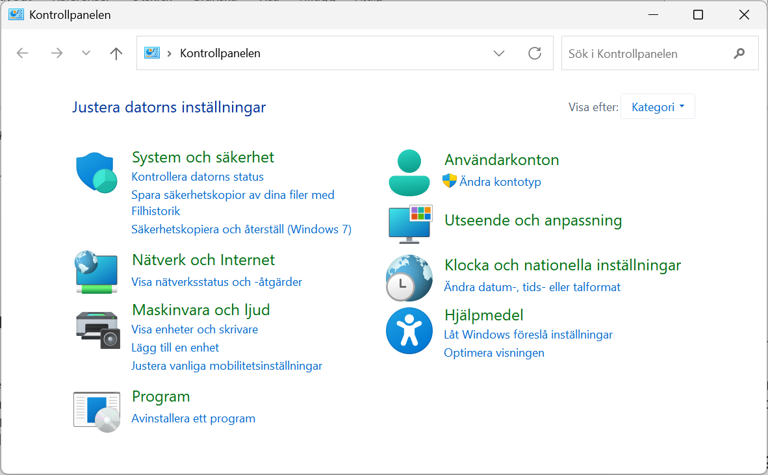The image size is (768, 475).
Task: Click the Kontrollpanelen icon in the address bar
Action: [x=151, y=53]
